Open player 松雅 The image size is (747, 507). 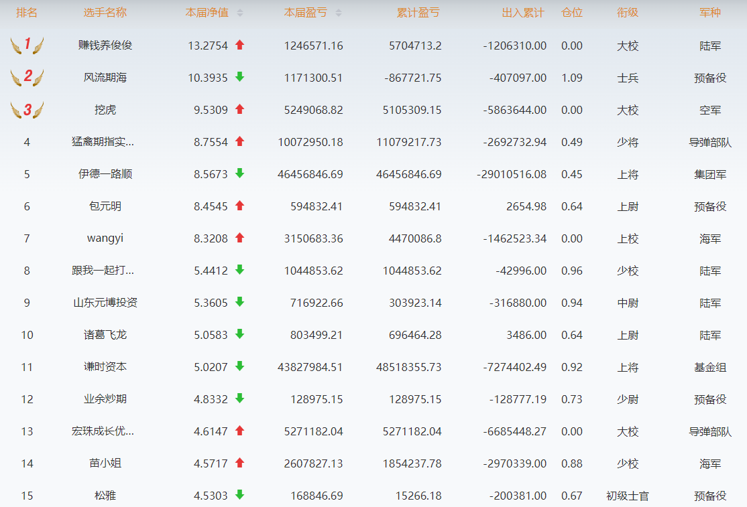point(105,496)
